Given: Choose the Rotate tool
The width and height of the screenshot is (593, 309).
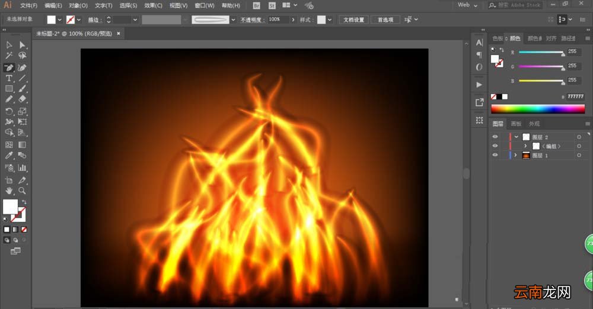Looking at the screenshot, I should pos(9,111).
